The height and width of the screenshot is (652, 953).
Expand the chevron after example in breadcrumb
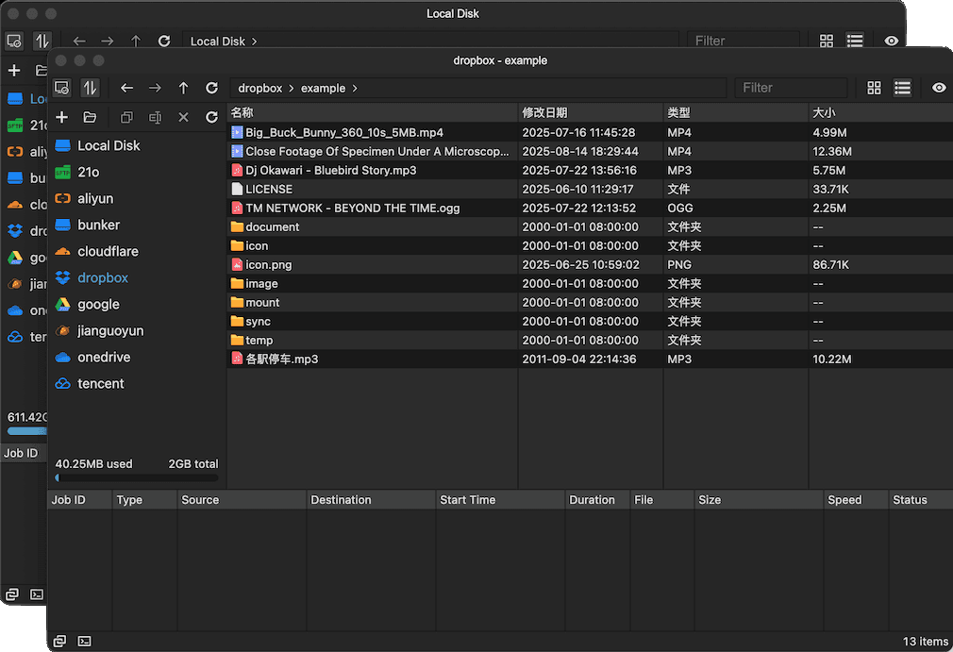tap(355, 89)
